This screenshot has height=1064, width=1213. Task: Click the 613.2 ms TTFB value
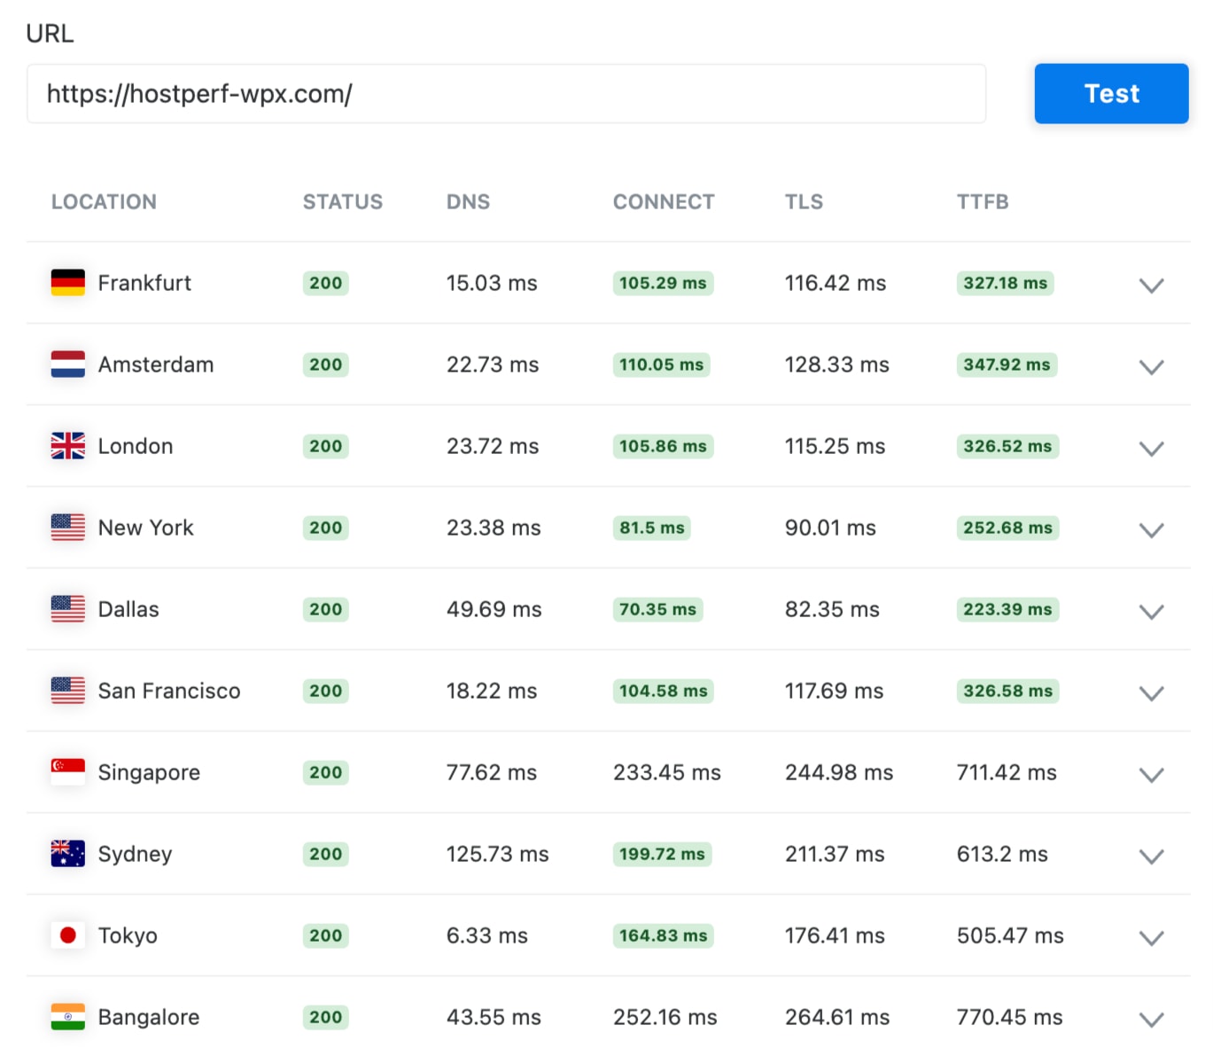click(x=1002, y=854)
